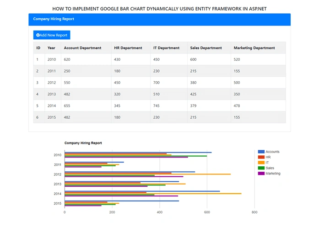Click the Account value 550 cell

pos(86,82)
